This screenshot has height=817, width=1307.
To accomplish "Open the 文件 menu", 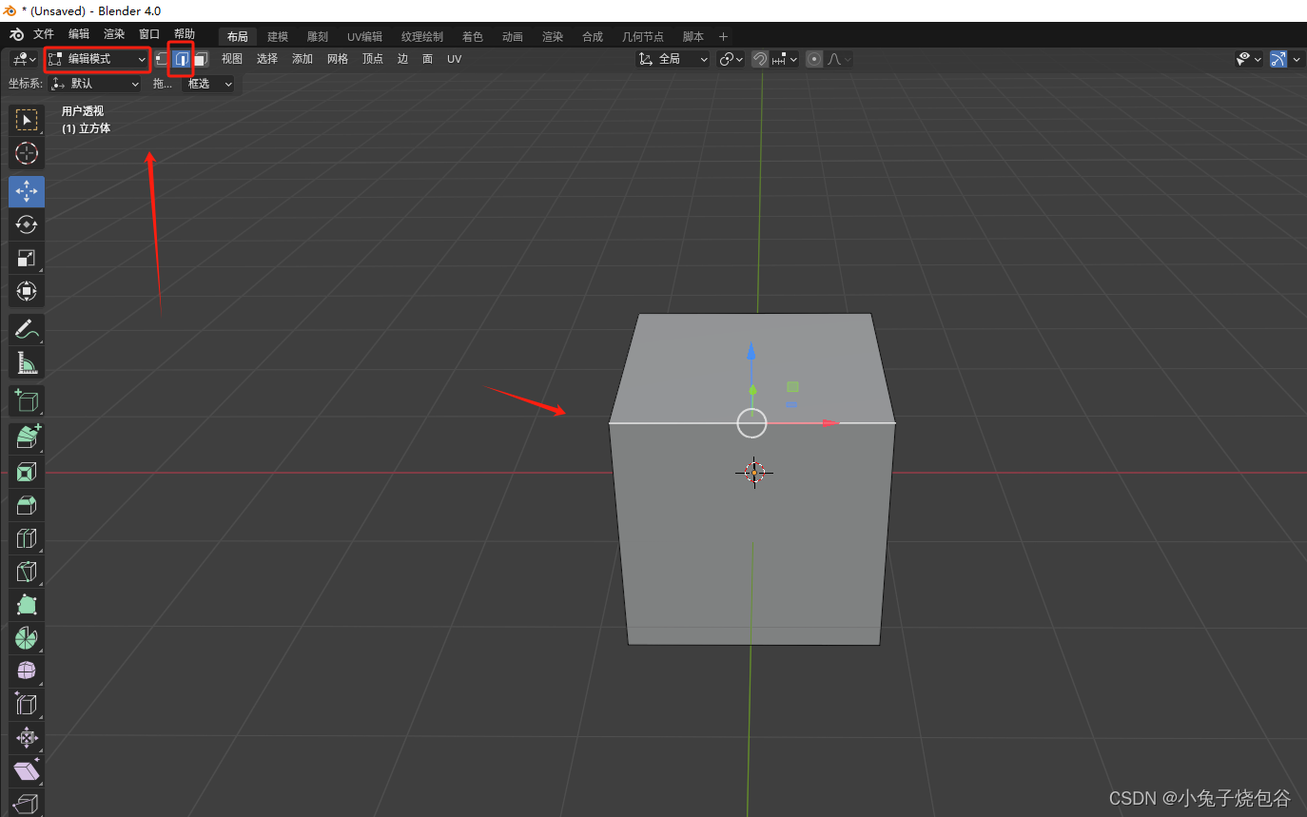I will point(44,34).
